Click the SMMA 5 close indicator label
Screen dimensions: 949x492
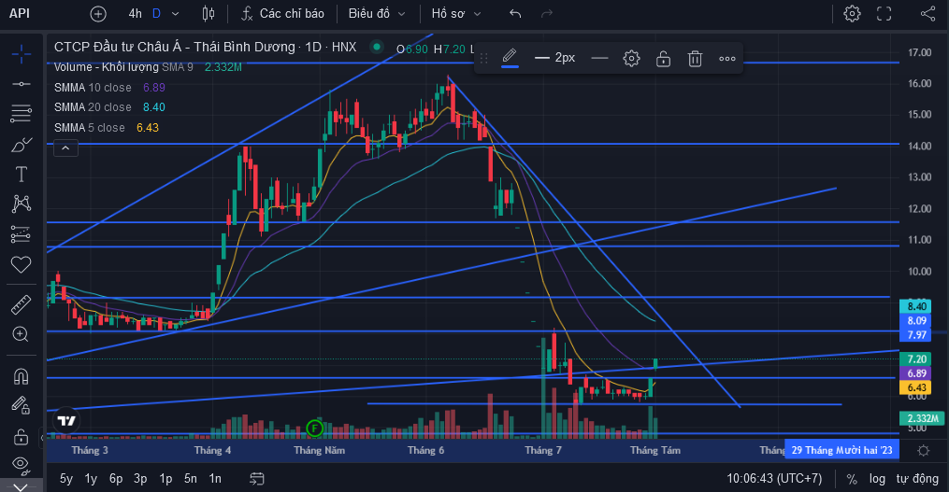pos(90,128)
